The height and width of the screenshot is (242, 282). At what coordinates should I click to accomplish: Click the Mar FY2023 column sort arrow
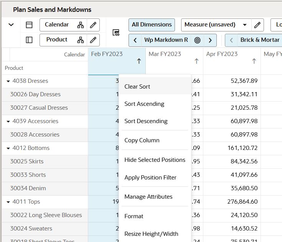click(196, 61)
